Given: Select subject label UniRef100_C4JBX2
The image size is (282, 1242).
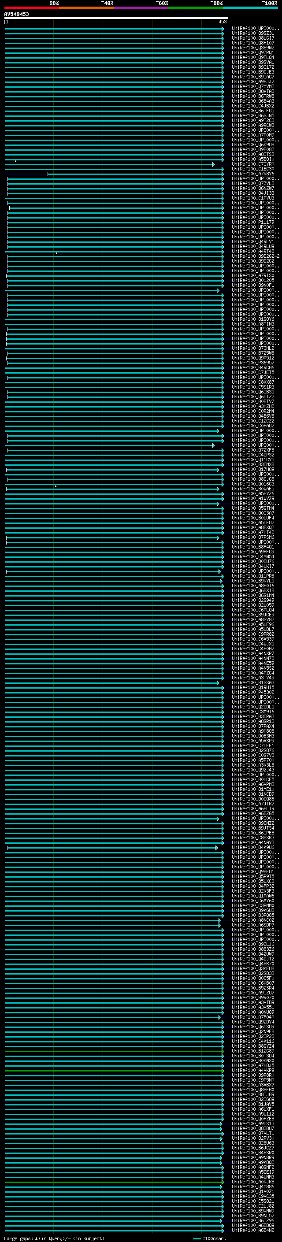Looking at the screenshot, I should [253, 106].
